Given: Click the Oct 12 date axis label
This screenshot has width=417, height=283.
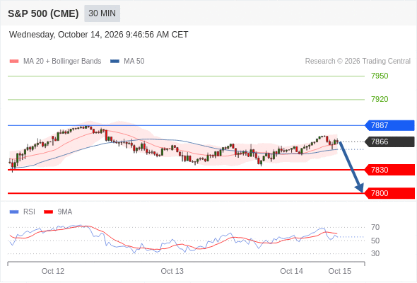Looking at the screenshot, I should pyautogui.click(x=53, y=271).
